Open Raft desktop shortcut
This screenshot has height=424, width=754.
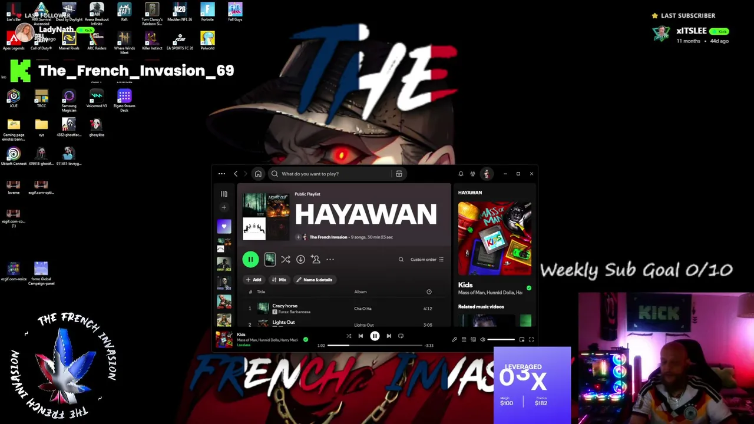coord(124,12)
